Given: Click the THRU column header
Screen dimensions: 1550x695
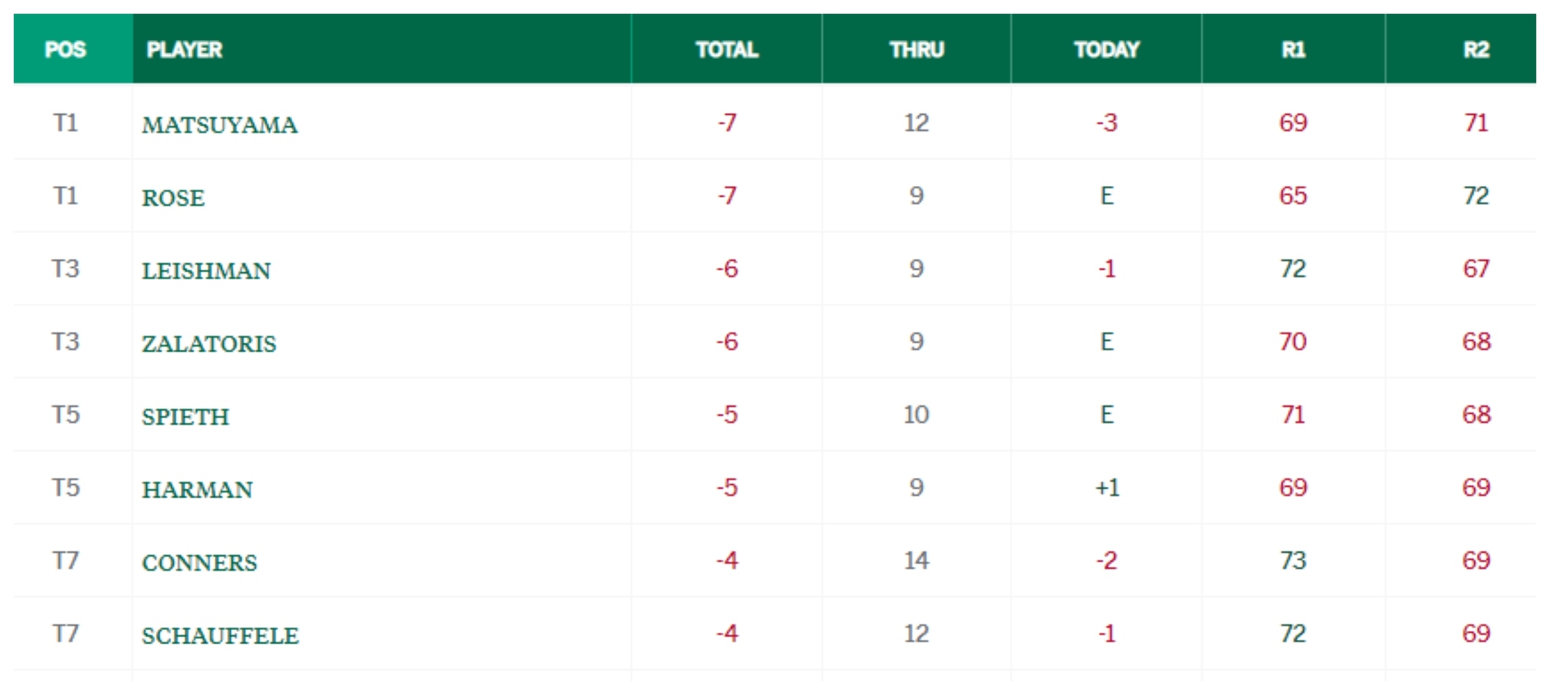Looking at the screenshot, I should pyautogui.click(x=917, y=50).
